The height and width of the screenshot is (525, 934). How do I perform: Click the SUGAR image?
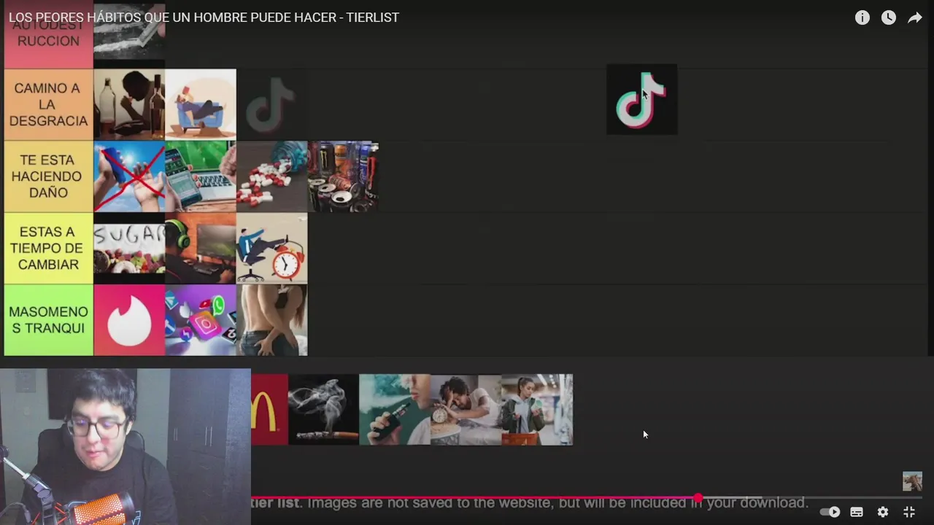coord(129,248)
